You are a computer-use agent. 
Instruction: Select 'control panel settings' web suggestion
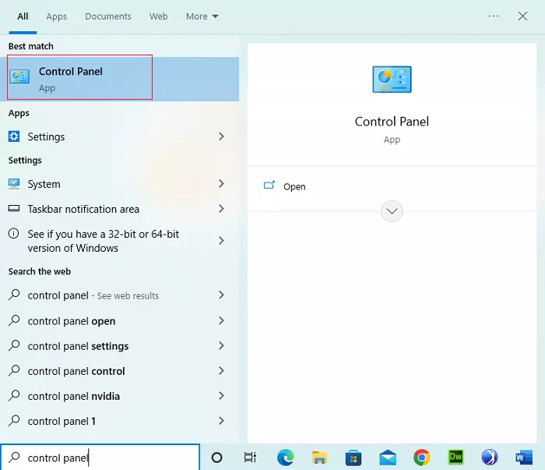click(x=119, y=346)
